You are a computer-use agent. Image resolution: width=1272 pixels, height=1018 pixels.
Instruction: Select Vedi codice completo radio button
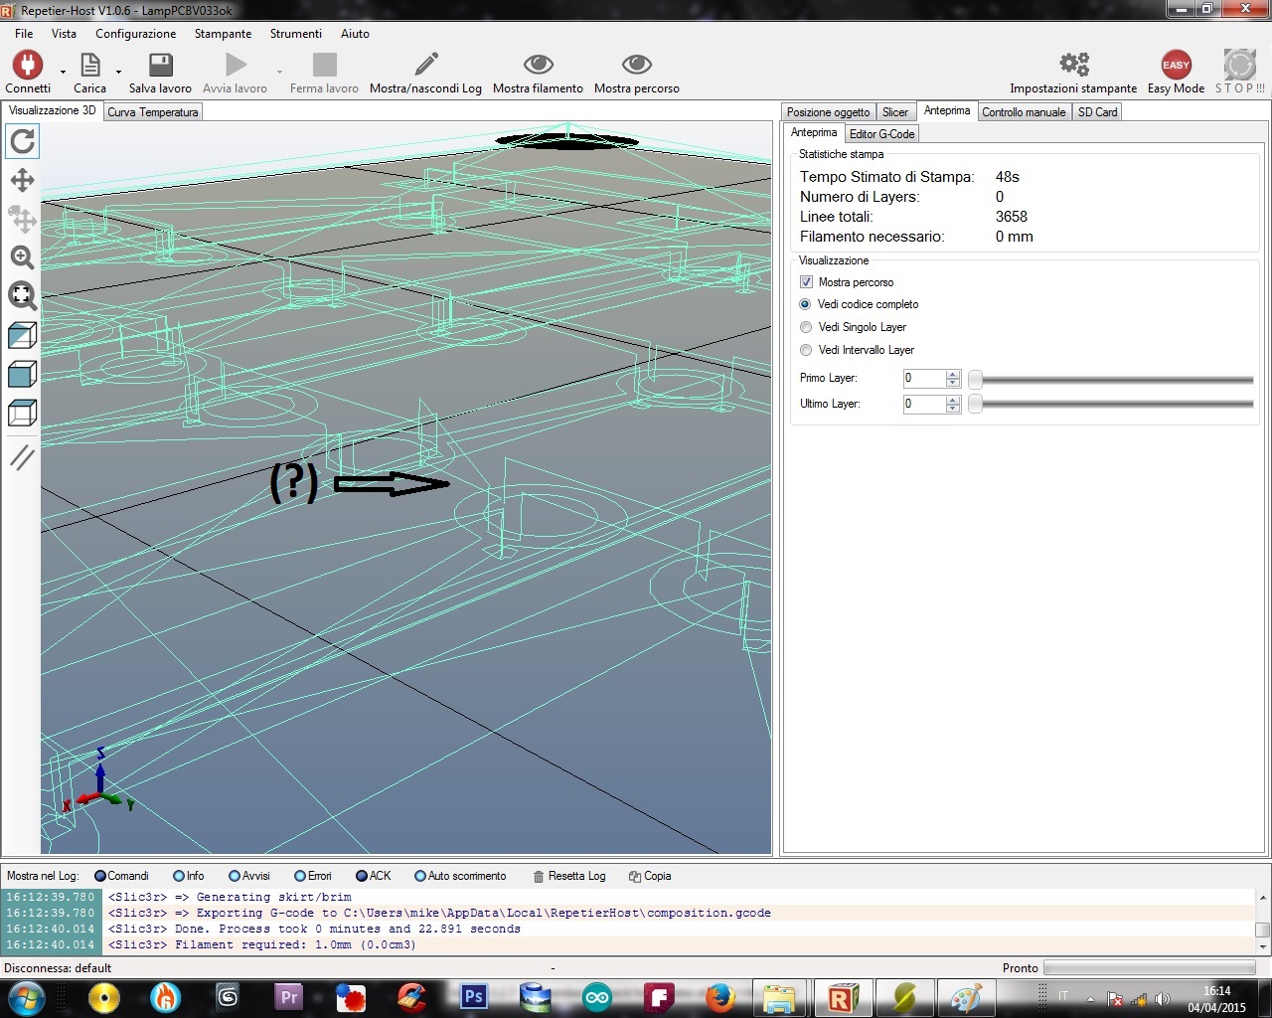(805, 304)
